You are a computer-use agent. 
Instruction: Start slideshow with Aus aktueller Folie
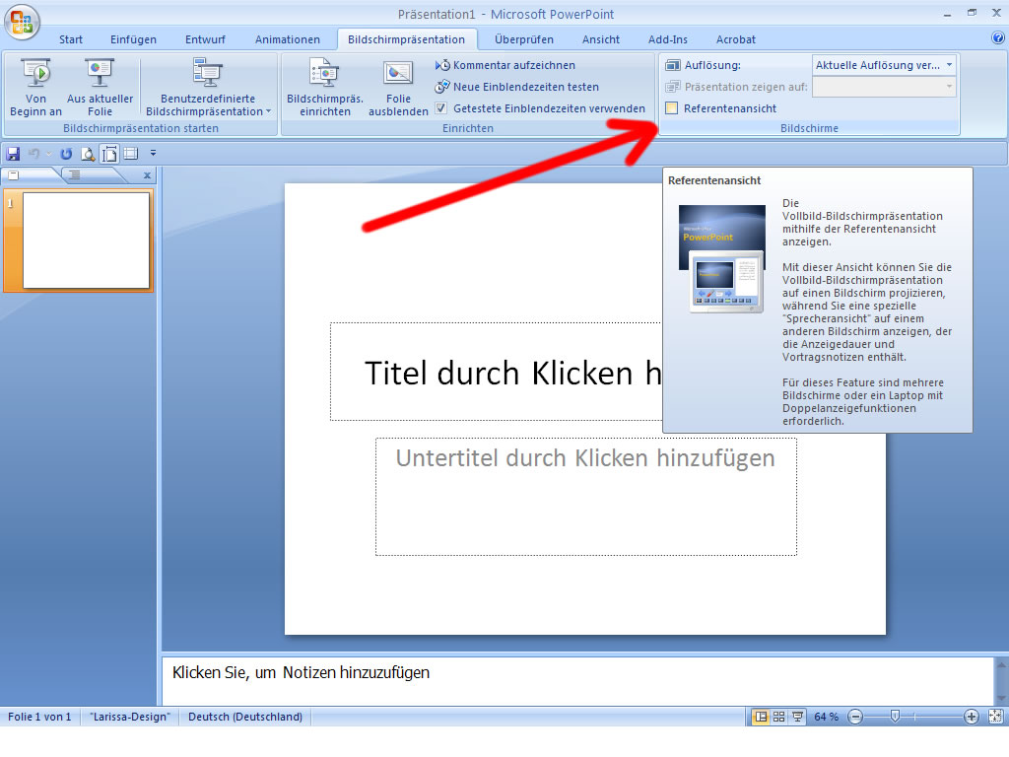tap(100, 88)
